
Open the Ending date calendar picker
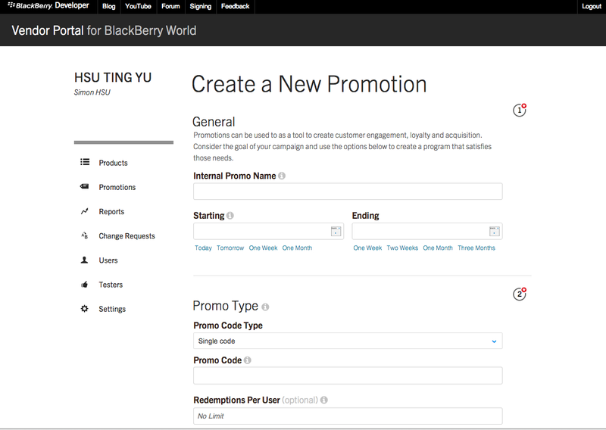click(495, 231)
